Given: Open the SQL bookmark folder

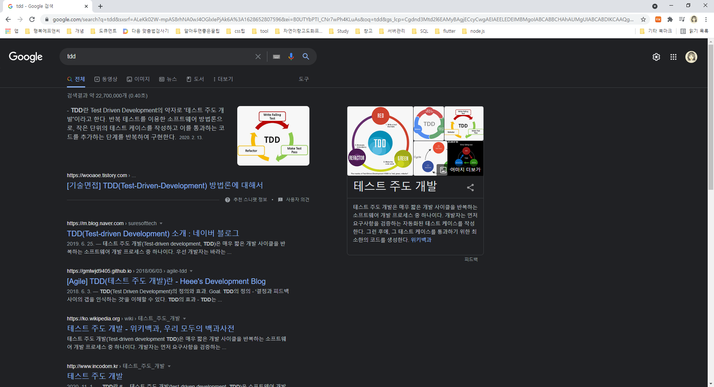Looking at the screenshot, I should pyautogui.click(x=420, y=31).
